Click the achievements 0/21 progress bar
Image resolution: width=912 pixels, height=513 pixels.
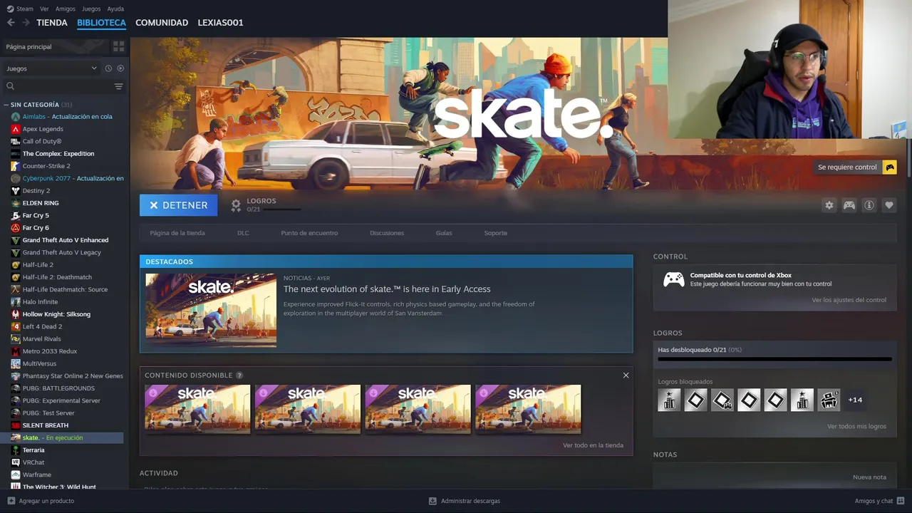[774, 359]
